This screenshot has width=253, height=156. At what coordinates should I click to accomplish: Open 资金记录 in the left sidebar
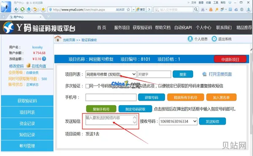pyautogui.click(x=27, y=123)
